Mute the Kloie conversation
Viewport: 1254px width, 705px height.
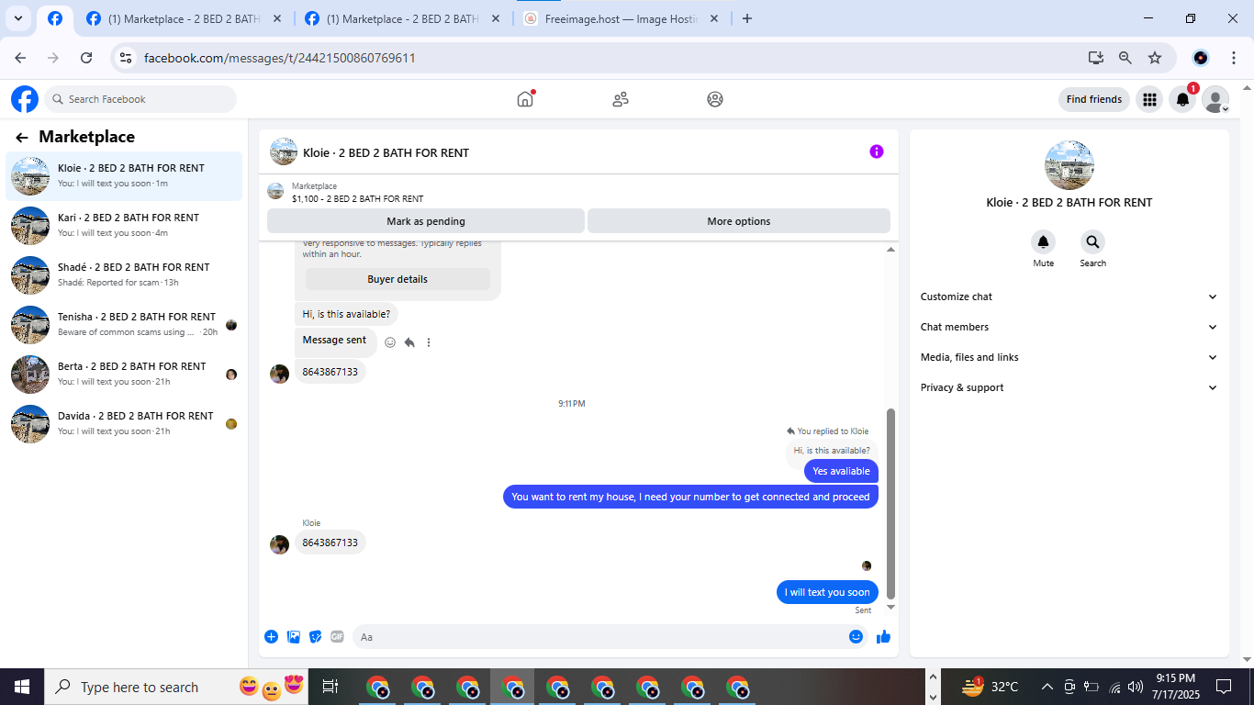[x=1043, y=242]
